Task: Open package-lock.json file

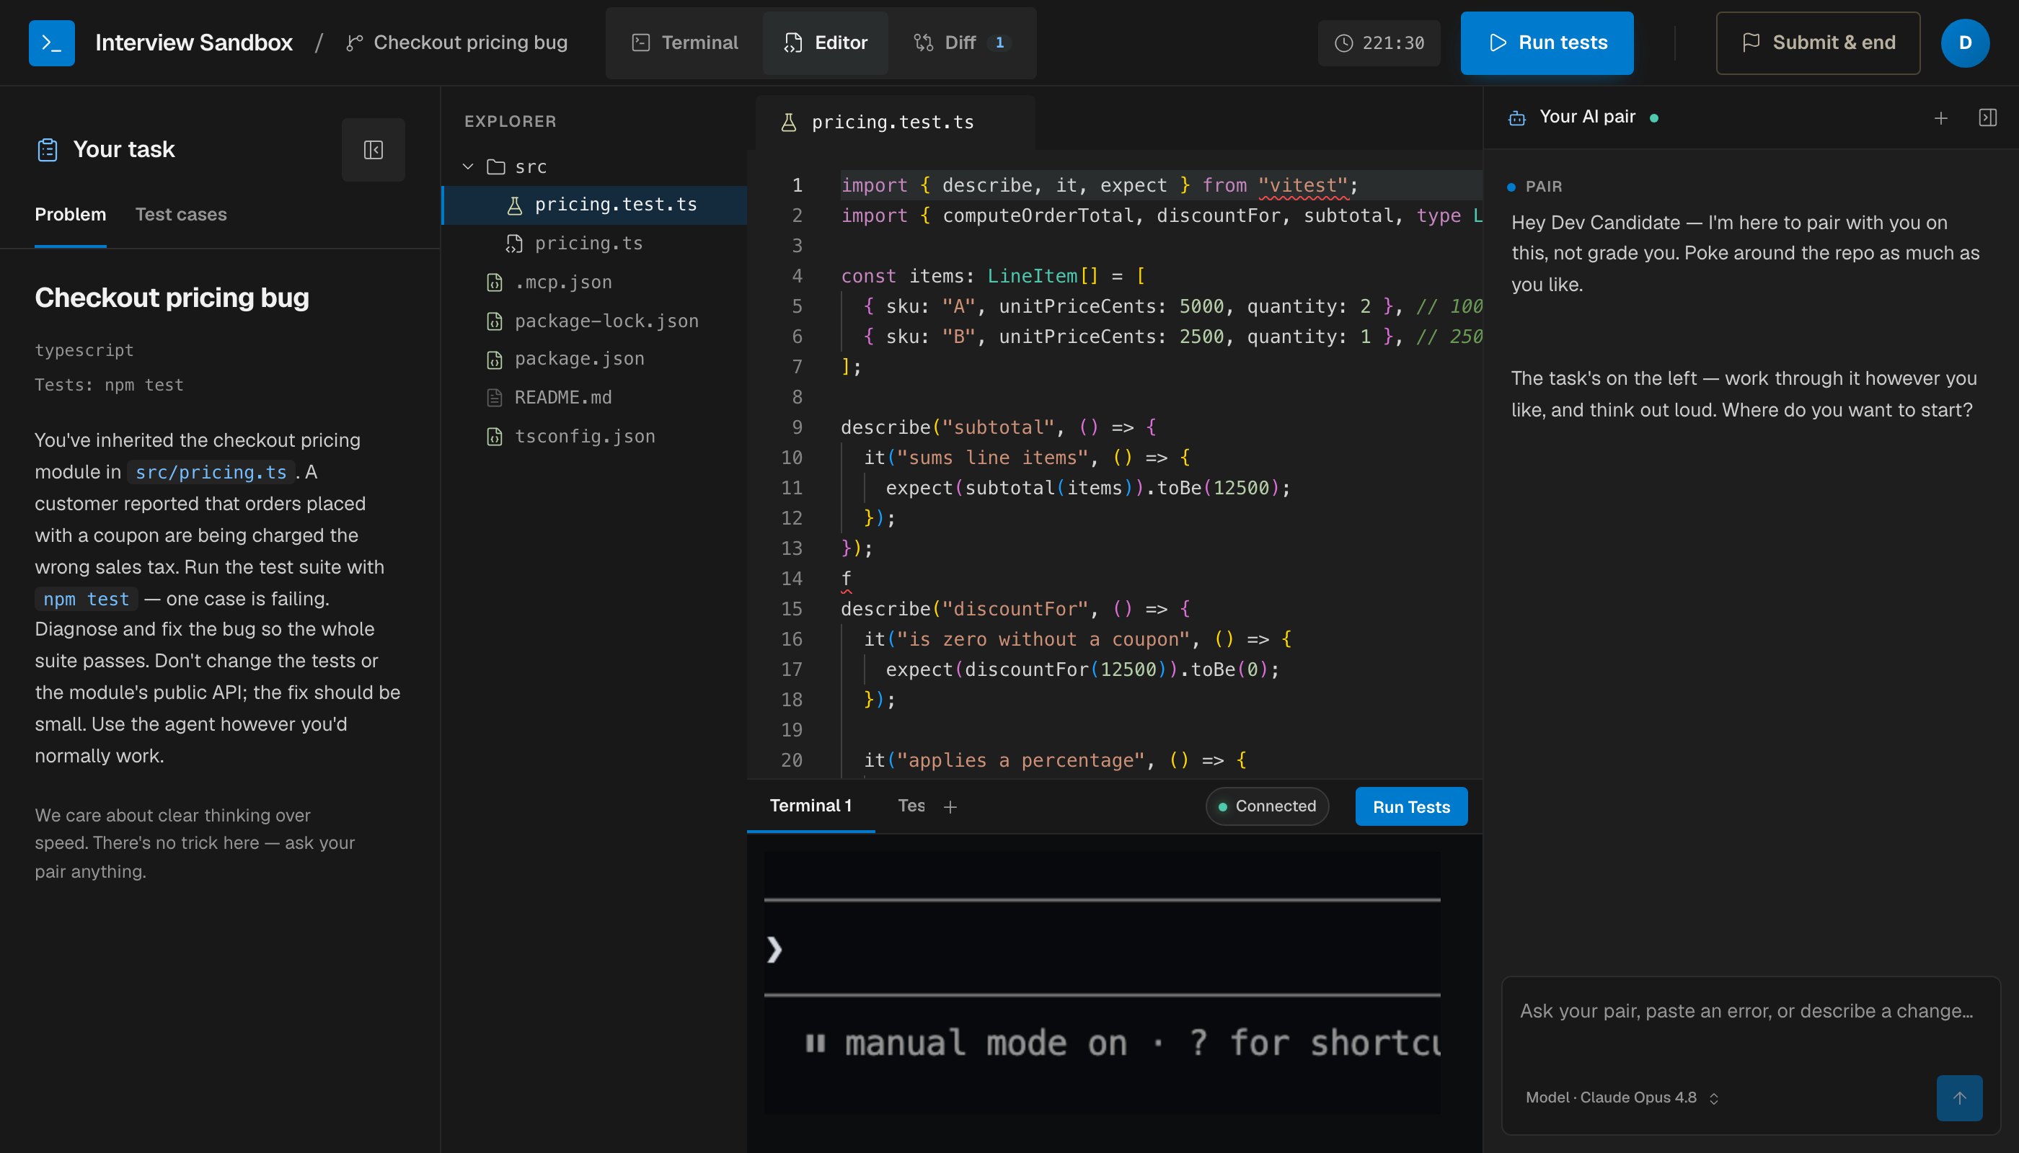Action: tap(594, 321)
